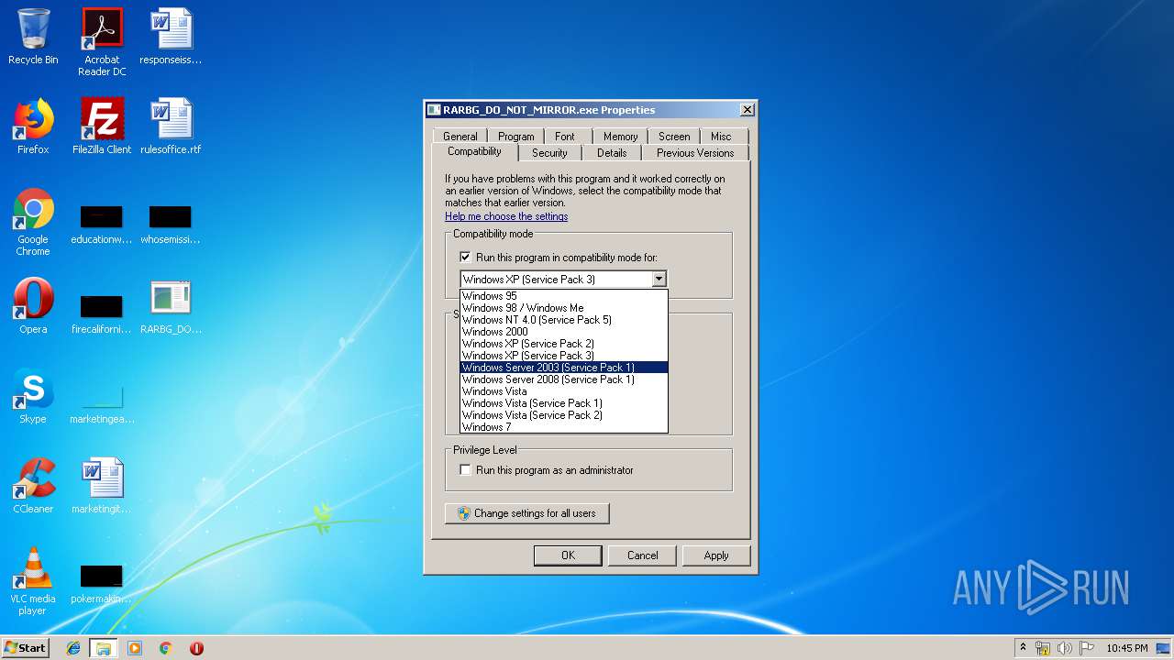This screenshot has height=660, width=1174.
Task: Launch VLC media player shortcut
Action: (33, 581)
